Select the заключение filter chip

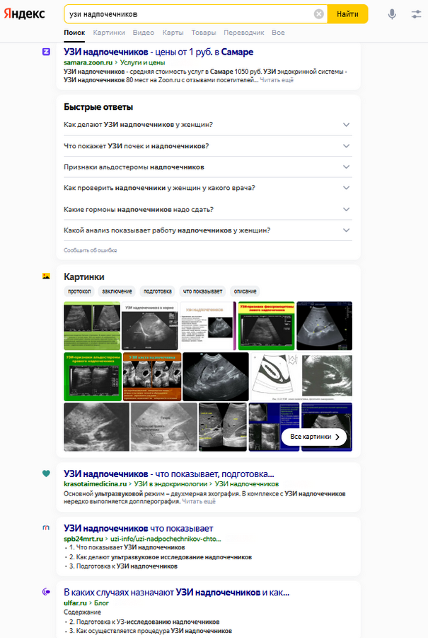coord(117,291)
